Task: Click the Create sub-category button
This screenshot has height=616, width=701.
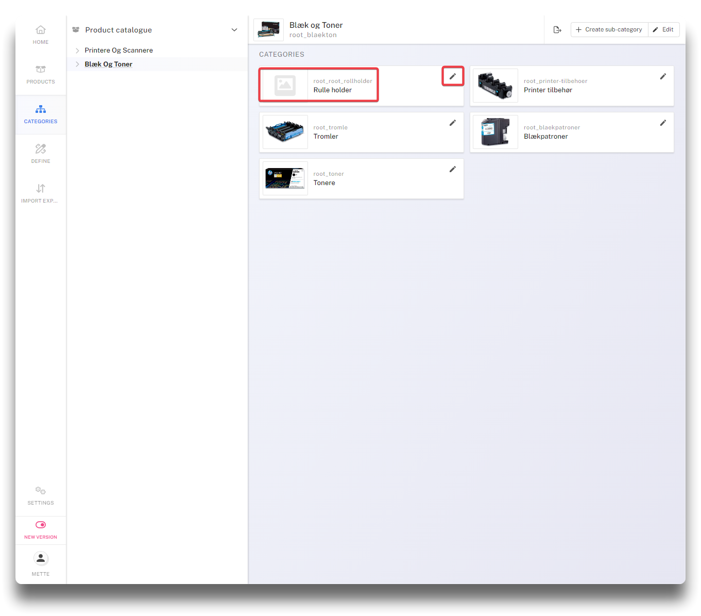Action: coord(609,30)
